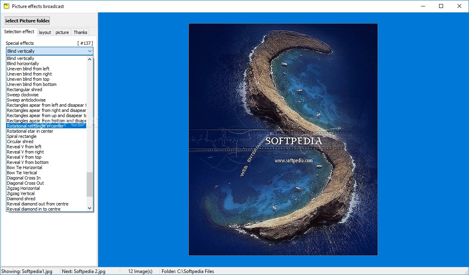Choose Rotational rectangle in center
This screenshot has height=275, width=469.
tap(46, 126)
